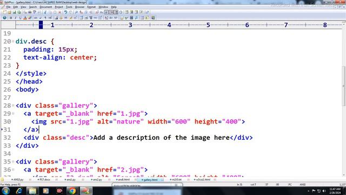Click the Action Center flag tray icon
Viewport: 346px width, 195px height.
314,191
